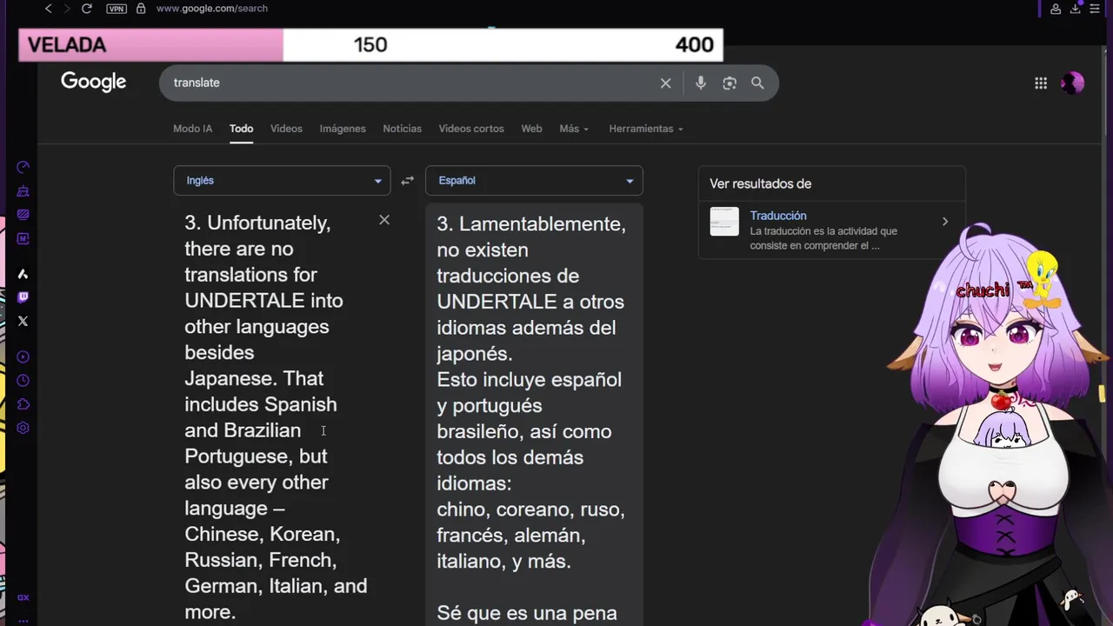Open Aria AI in sidebar
This screenshot has height=626, width=1113.
click(23, 274)
